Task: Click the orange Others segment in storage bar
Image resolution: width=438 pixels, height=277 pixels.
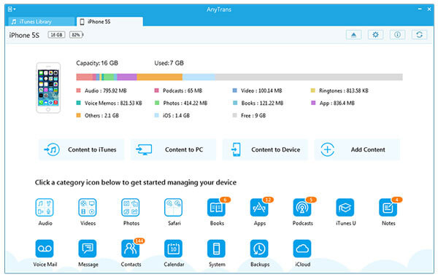Action: [159, 77]
